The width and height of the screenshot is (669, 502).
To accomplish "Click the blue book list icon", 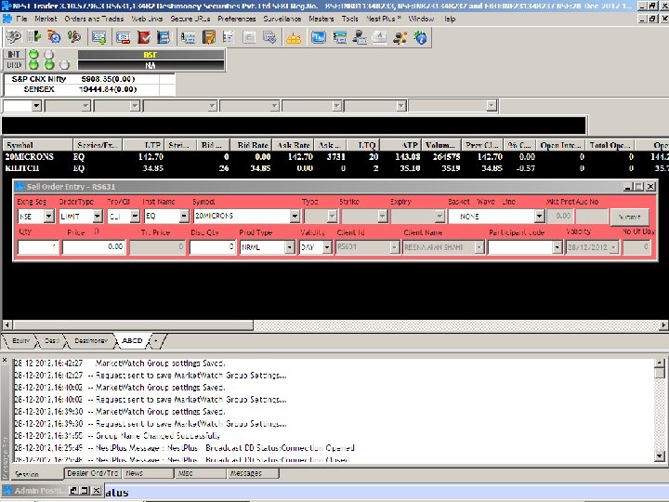I will coord(164,37).
